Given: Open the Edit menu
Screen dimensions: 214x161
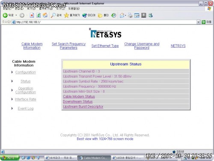Looking at the screenshot, I should pyautogui.click(x=19, y=9).
